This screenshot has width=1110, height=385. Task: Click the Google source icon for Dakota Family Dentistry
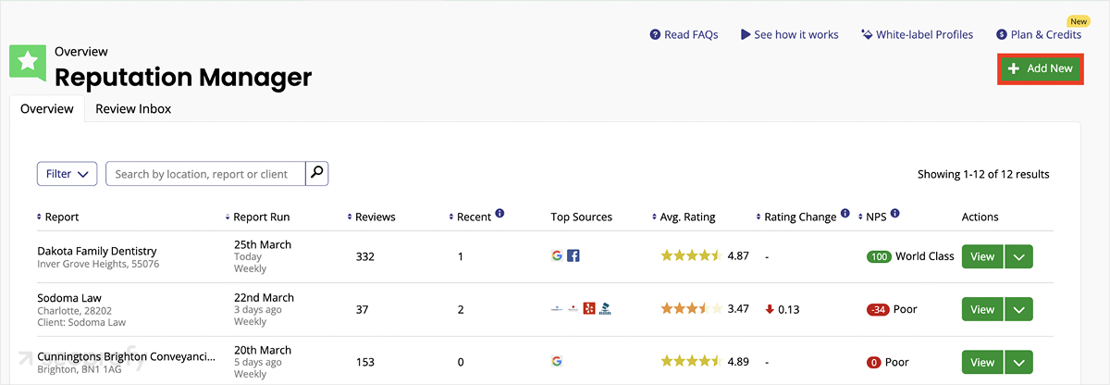[556, 256]
